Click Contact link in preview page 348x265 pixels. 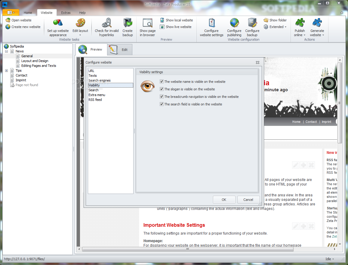[311, 122]
